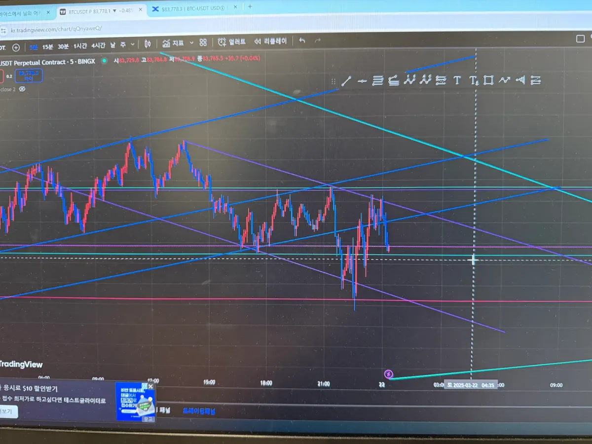Click the 18:00 time axis label
Viewport: 592px width, 444px height.
pos(266,383)
